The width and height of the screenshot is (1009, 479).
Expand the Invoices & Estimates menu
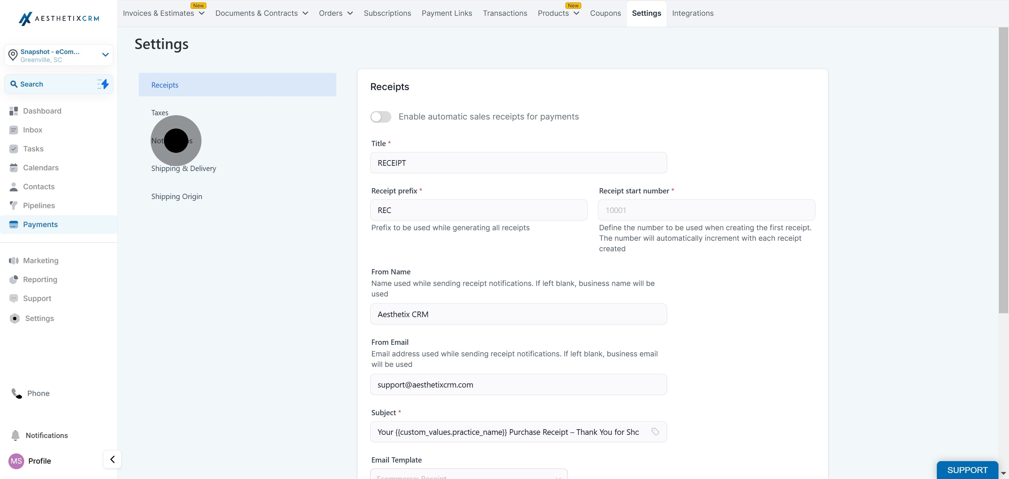click(x=163, y=13)
